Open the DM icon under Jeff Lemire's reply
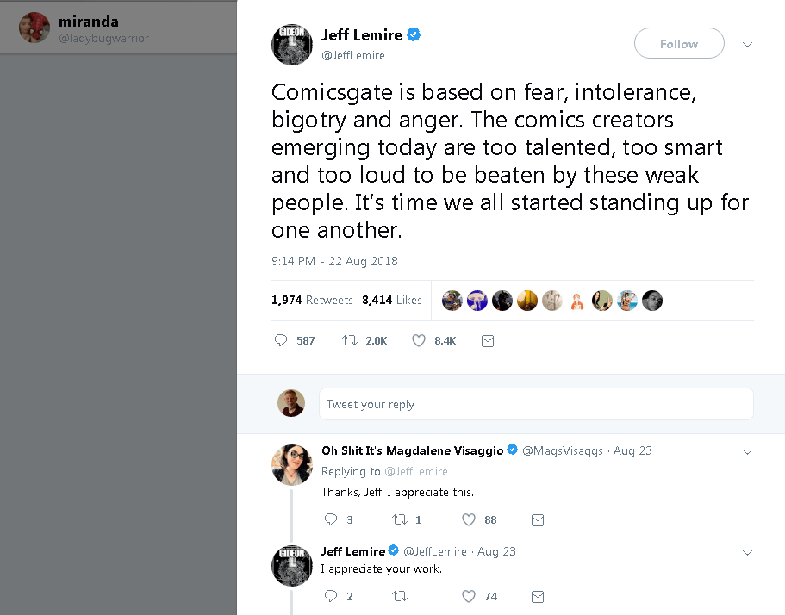 coord(538,596)
